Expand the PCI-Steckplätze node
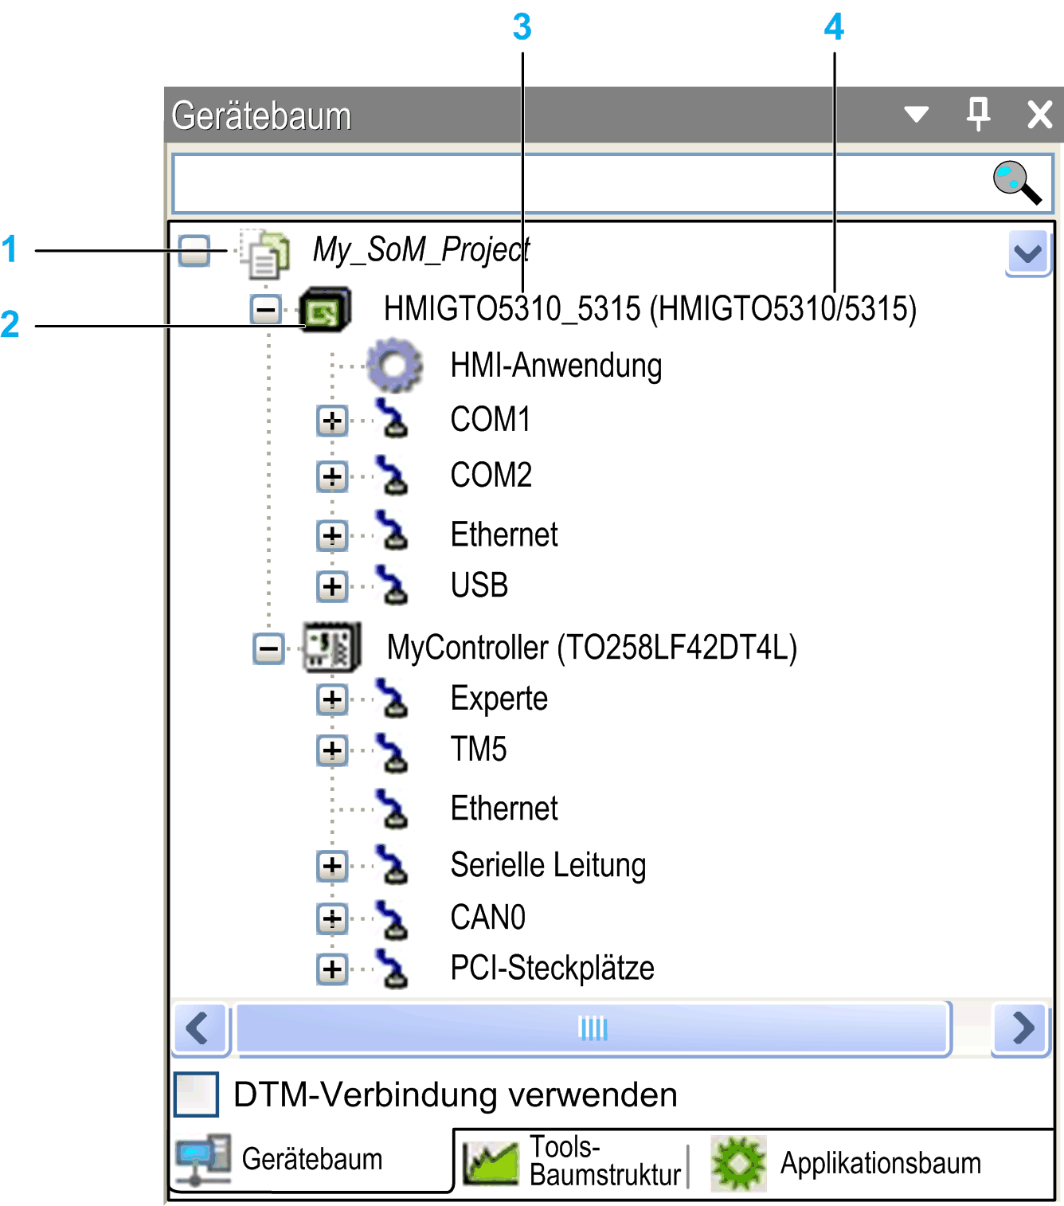 pos(332,969)
